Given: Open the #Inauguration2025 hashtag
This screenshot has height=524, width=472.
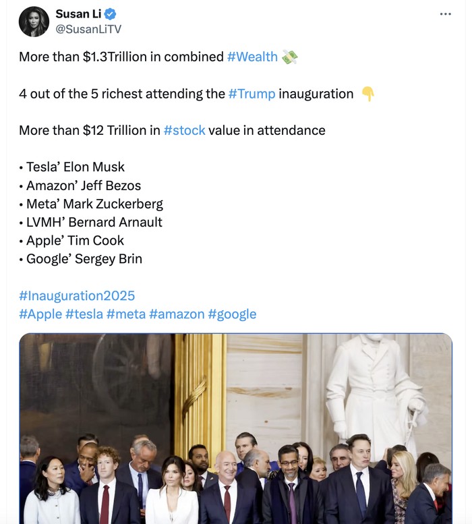Looking at the screenshot, I should tap(77, 295).
